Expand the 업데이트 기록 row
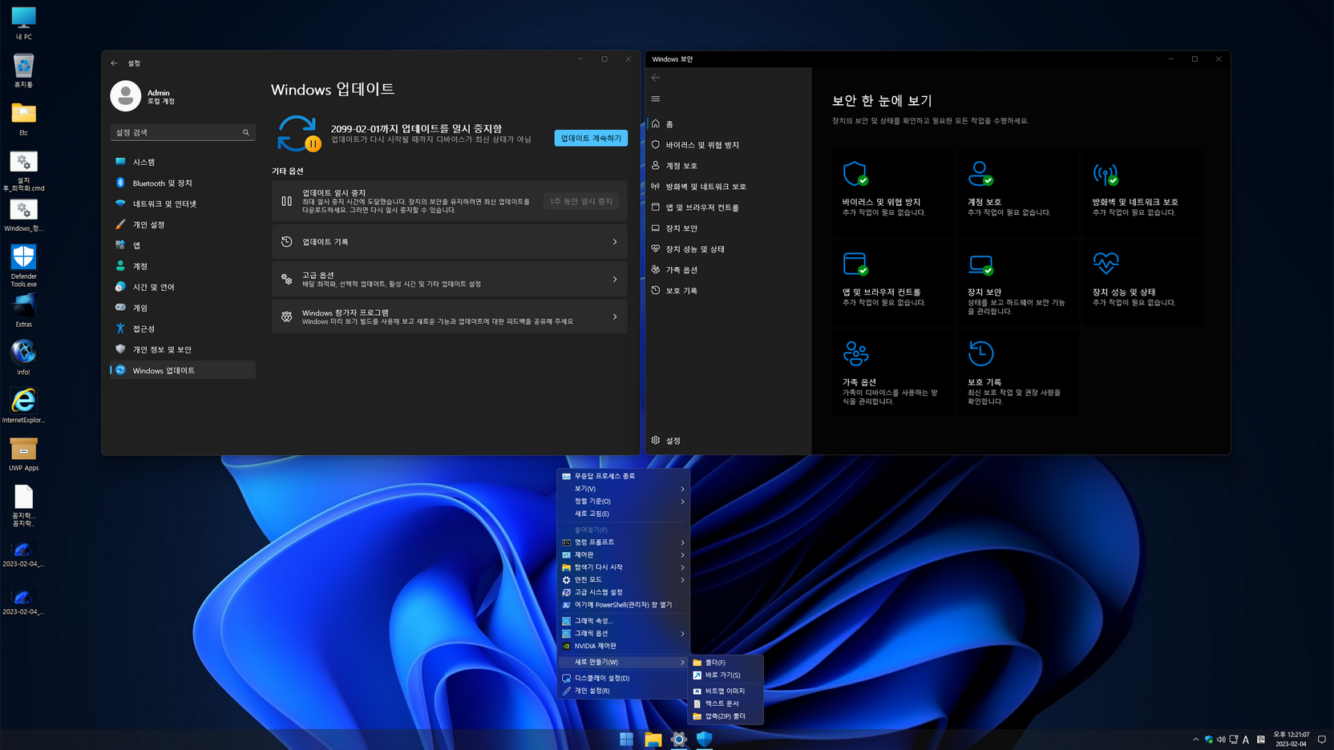Viewport: 1334px width, 750px height. pos(449,242)
